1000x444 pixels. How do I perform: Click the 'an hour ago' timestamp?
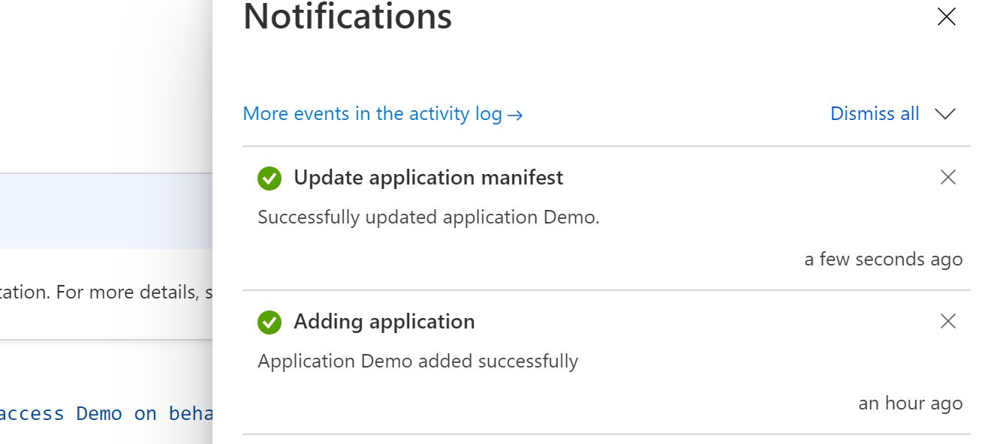click(x=910, y=403)
